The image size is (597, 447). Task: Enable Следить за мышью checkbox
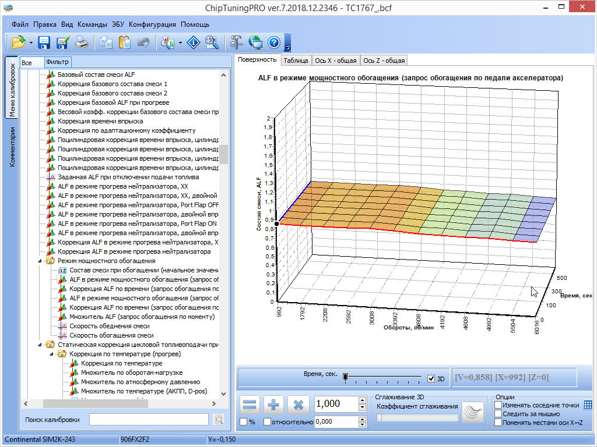pyautogui.click(x=498, y=414)
